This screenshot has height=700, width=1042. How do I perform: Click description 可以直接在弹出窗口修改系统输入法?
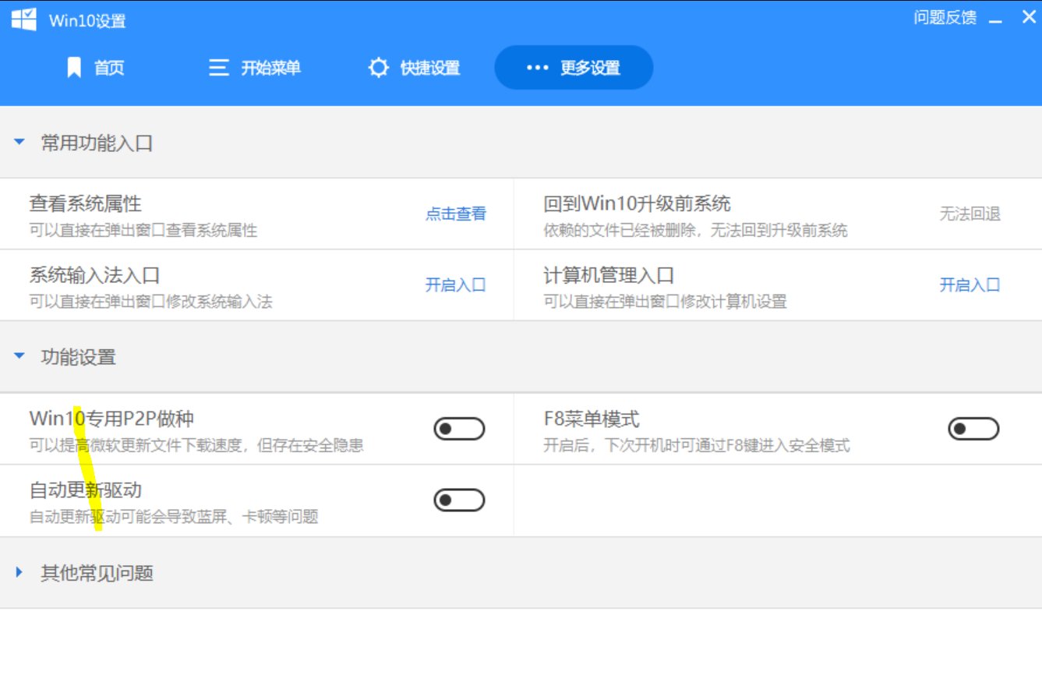click(151, 302)
